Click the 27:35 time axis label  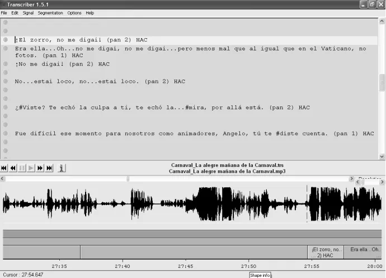pos(59,266)
